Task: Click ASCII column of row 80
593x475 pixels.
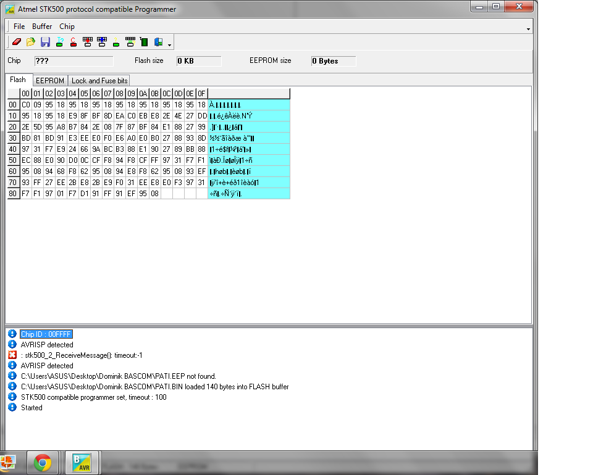Action: tap(249, 193)
